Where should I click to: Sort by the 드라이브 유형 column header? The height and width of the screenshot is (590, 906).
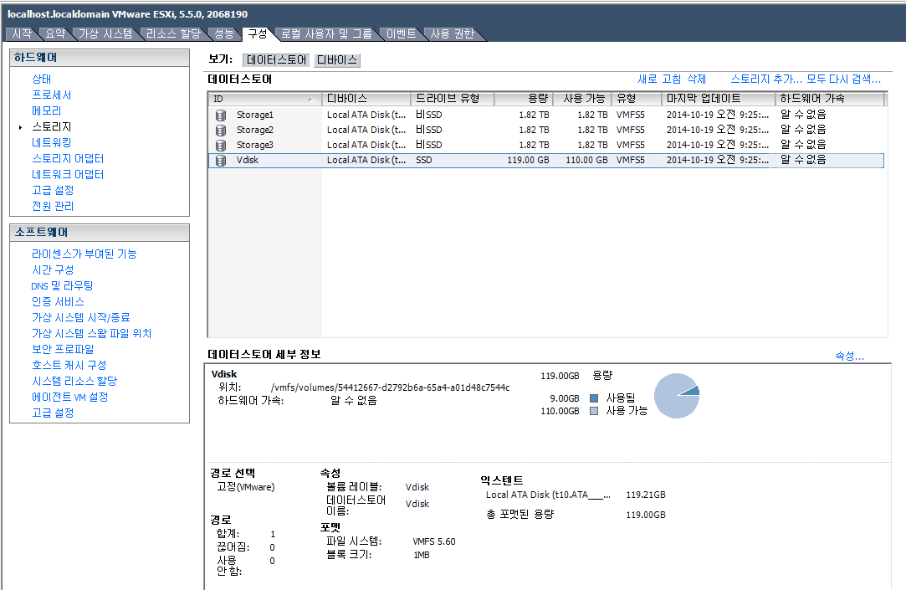[x=453, y=99]
